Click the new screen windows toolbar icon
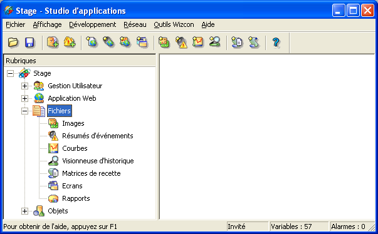 142,42
